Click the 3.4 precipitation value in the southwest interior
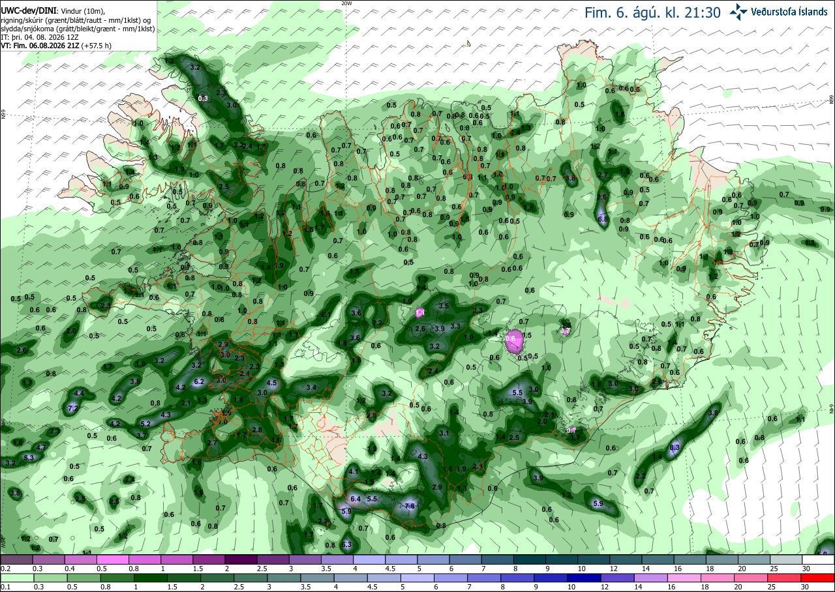This screenshot has height=592, width=835. coord(311,388)
